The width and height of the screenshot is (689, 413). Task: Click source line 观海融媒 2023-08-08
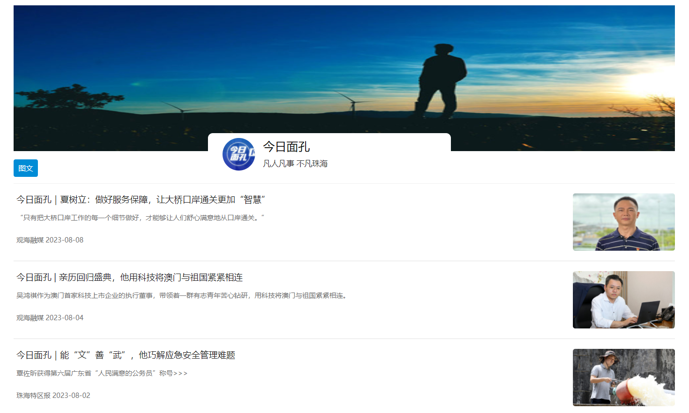pos(50,240)
